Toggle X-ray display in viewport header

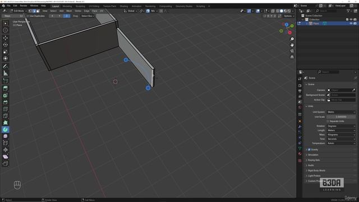coord(273,11)
